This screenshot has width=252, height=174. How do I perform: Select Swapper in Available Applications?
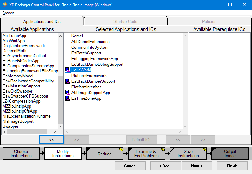pos(10,126)
